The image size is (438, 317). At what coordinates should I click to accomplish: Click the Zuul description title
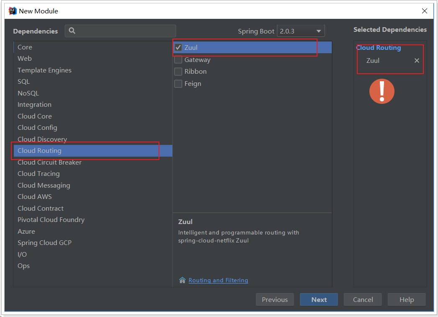tap(185, 222)
